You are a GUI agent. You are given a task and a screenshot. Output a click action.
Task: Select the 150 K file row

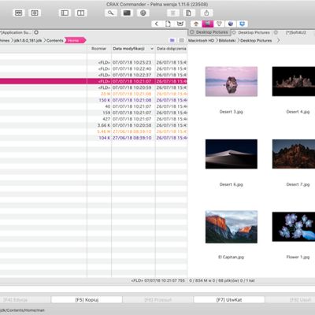click(x=94, y=100)
